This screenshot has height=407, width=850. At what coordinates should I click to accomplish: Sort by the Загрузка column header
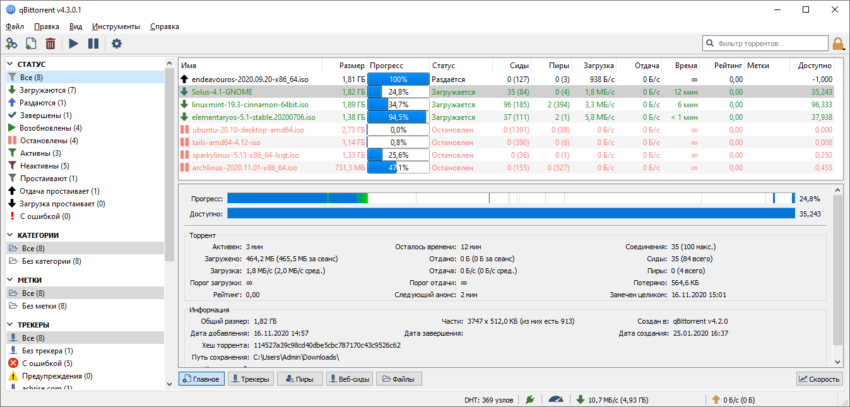click(x=594, y=66)
